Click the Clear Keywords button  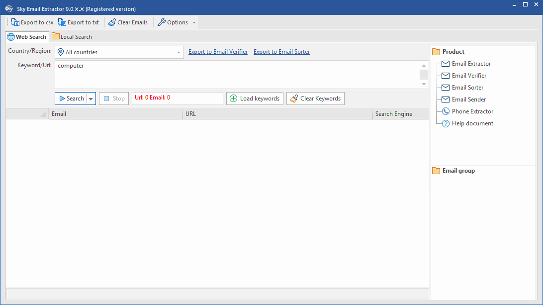(315, 99)
